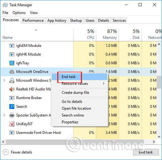Choose Create dump file in context menu
162x160 pixels.
[x=79, y=93]
